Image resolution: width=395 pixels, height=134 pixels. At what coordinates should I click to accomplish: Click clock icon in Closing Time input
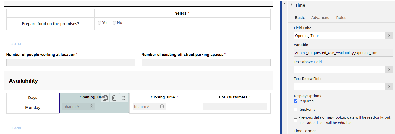pyautogui.click(x=162, y=106)
